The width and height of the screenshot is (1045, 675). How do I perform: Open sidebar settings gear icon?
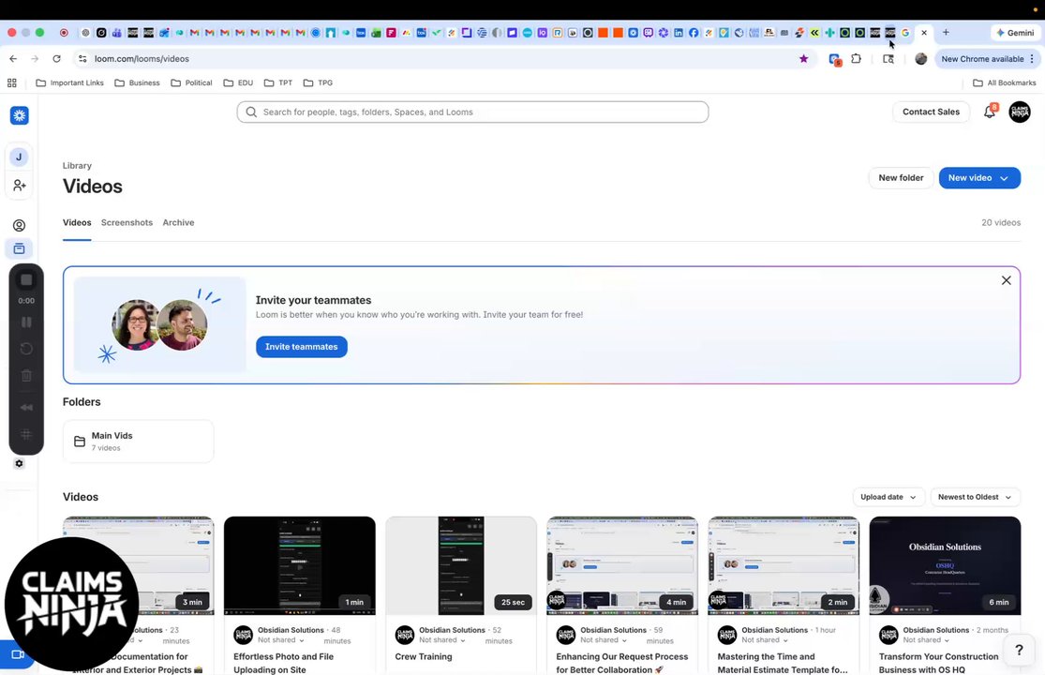point(20,464)
